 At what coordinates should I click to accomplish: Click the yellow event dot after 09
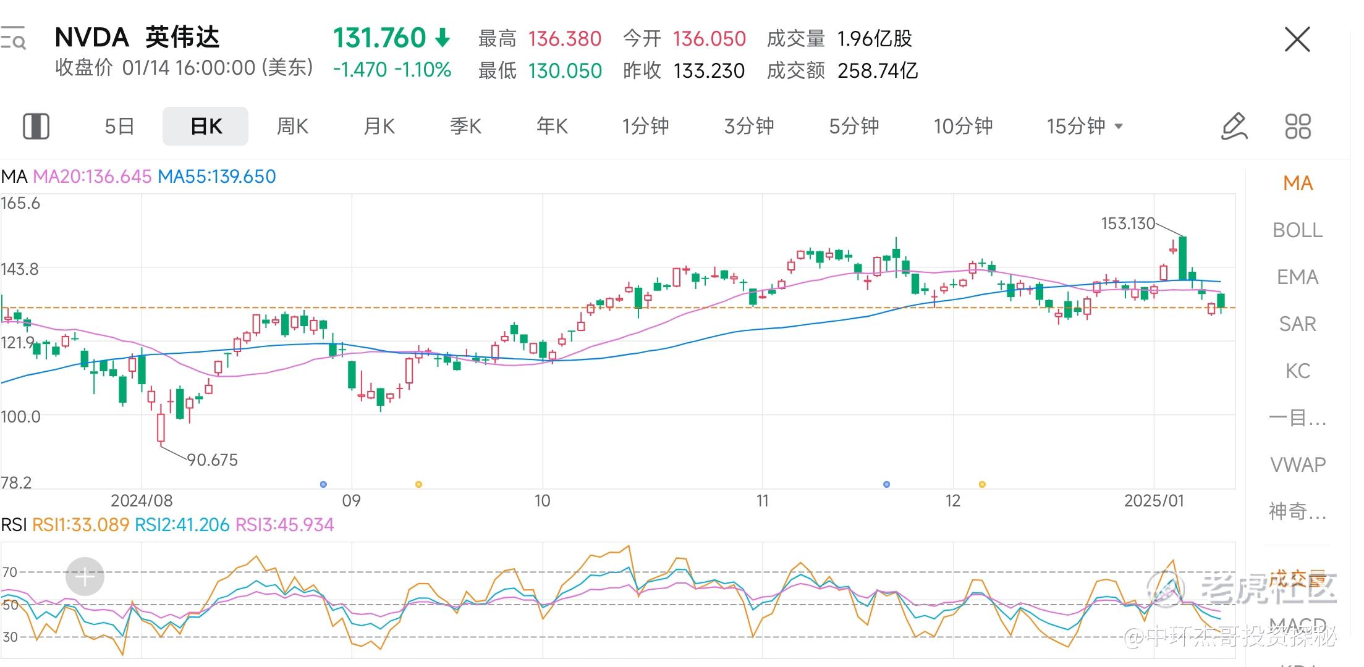(x=418, y=485)
